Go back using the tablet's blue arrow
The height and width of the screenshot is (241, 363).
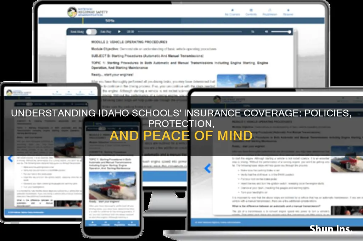10,158
